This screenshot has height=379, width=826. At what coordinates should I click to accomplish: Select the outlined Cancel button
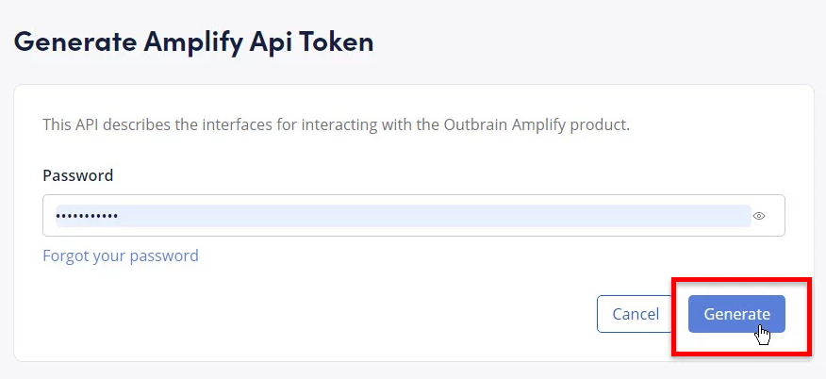coord(636,314)
